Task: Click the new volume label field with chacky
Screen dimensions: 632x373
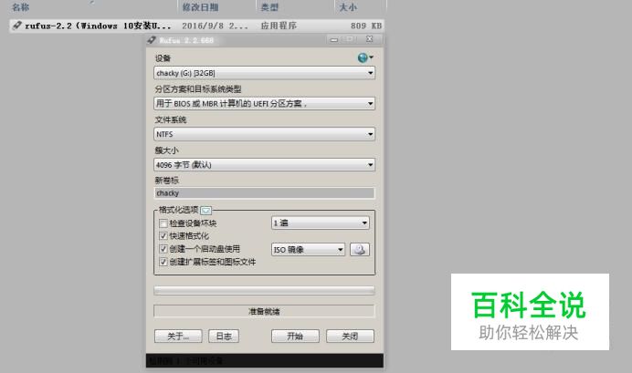Action: coord(265,193)
